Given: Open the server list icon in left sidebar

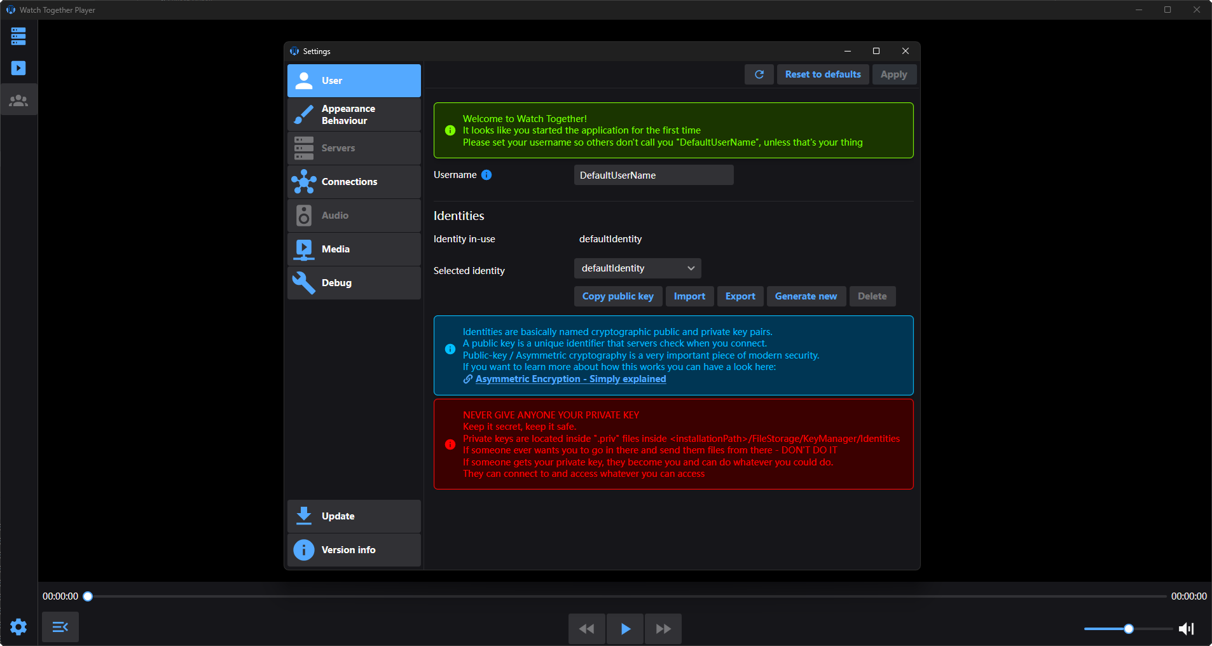Looking at the screenshot, I should [x=18, y=36].
